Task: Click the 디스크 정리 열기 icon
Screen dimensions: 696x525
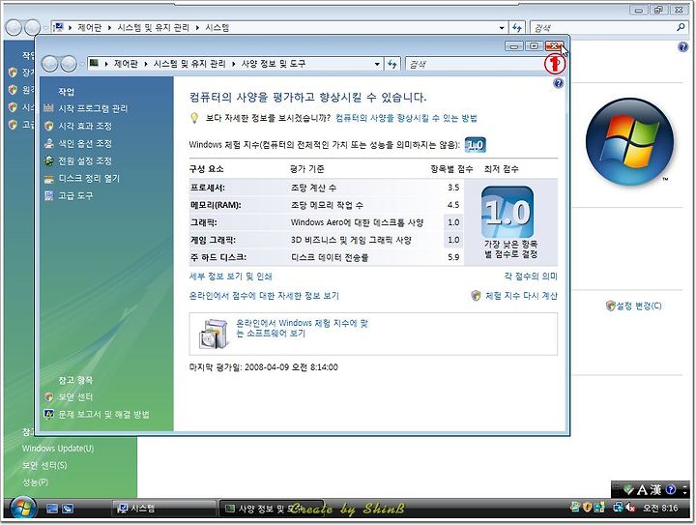Action: [x=49, y=179]
